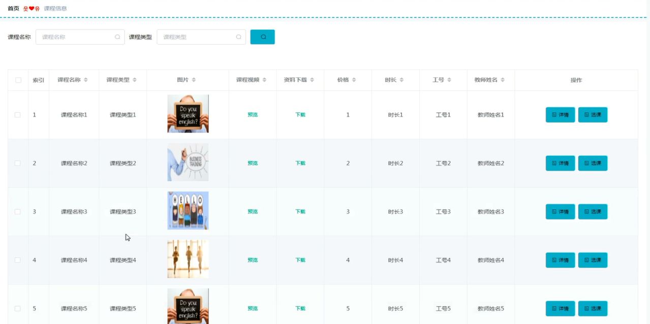Click 预览 video link in row 4
This screenshot has height=324, width=650.
pyautogui.click(x=253, y=260)
